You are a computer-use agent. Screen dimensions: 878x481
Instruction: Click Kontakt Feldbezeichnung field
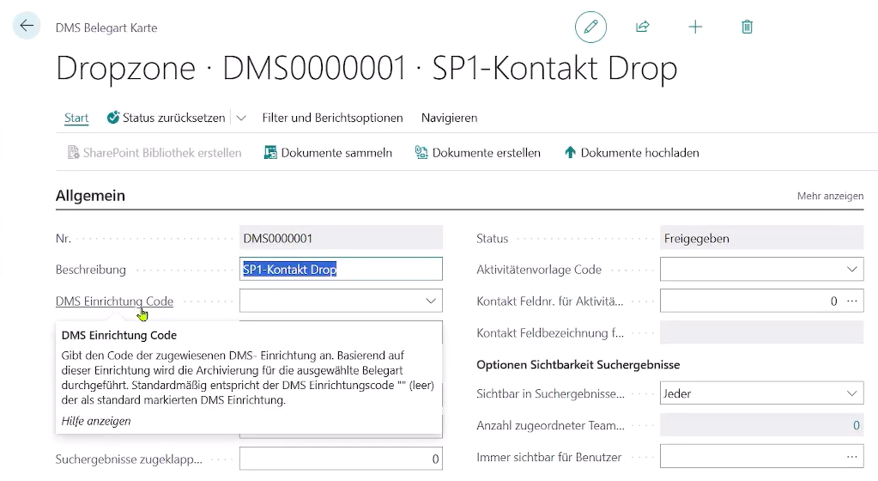pos(761,332)
